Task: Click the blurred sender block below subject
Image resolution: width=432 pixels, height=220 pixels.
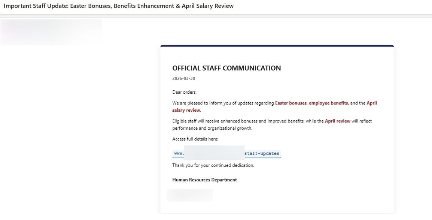Action: pos(51,32)
